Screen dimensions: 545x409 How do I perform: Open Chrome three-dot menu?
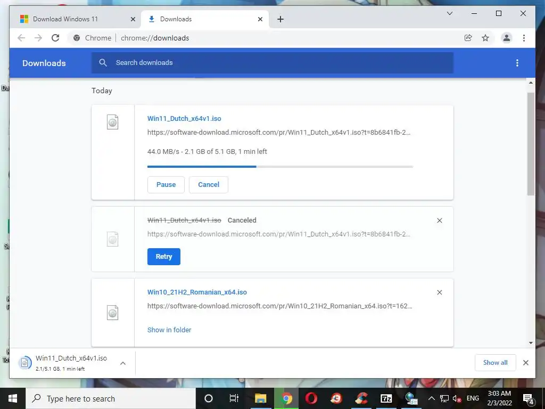click(524, 38)
